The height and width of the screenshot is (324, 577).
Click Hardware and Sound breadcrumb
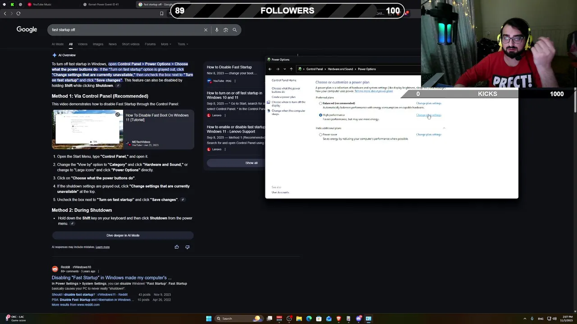tap(340, 69)
